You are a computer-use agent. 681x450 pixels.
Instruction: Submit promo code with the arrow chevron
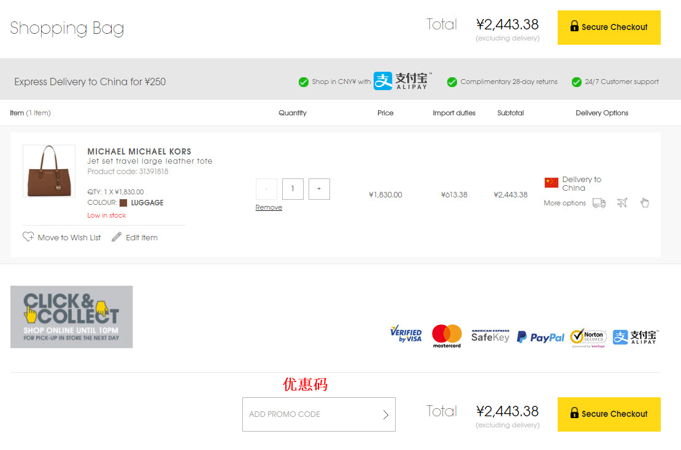point(386,415)
